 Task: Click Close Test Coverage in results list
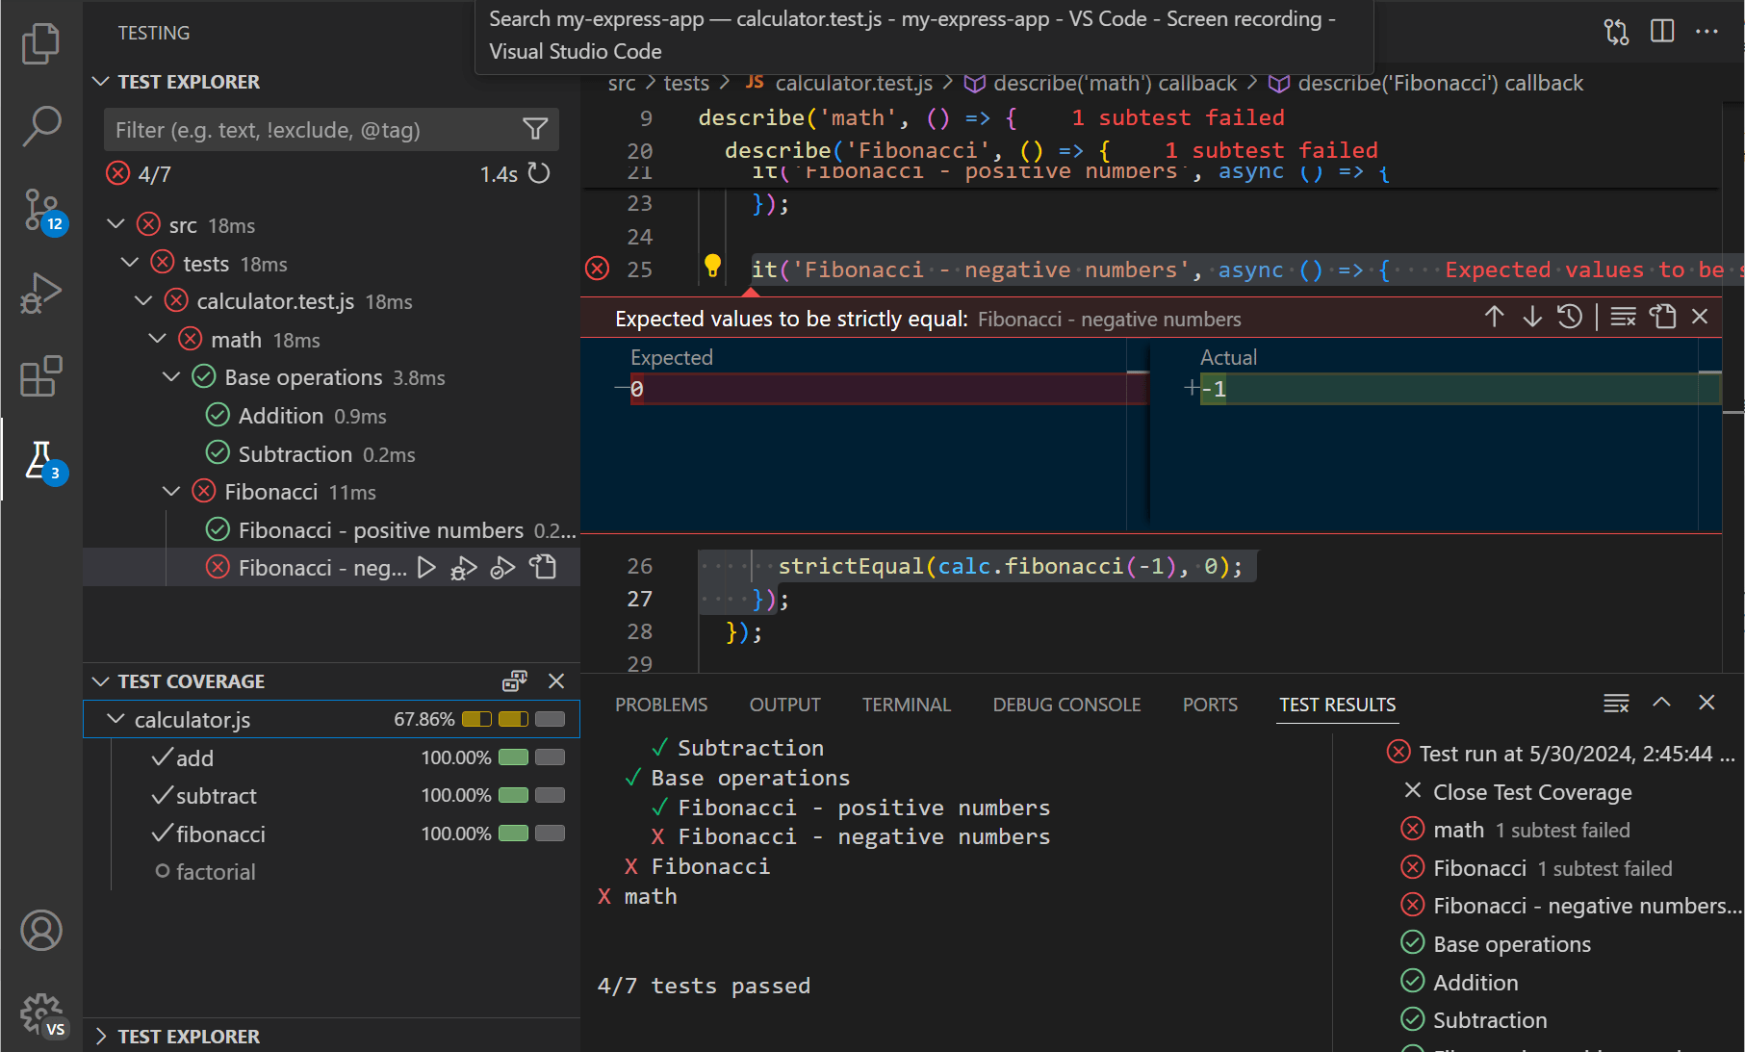click(x=1532, y=791)
